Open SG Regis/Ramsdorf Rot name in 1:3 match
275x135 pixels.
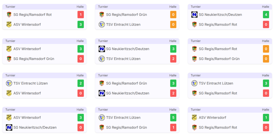click(32, 15)
